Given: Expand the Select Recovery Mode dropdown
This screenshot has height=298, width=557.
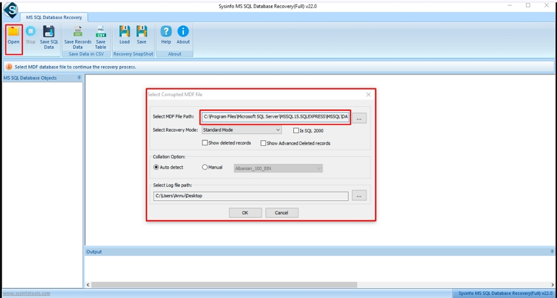Looking at the screenshot, I should coord(278,131).
